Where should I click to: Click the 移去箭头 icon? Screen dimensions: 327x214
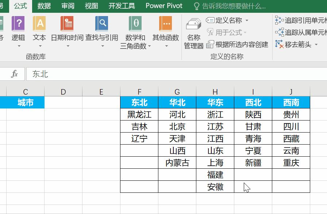pyautogui.click(x=280, y=44)
